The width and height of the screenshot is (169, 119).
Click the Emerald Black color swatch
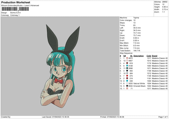[x=127, y=86]
